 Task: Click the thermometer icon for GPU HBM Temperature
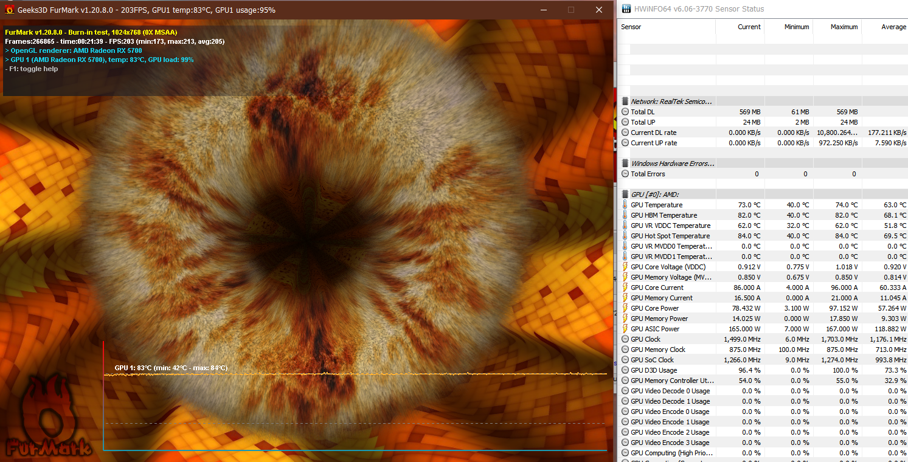pyautogui.click(x=625, y=215)
